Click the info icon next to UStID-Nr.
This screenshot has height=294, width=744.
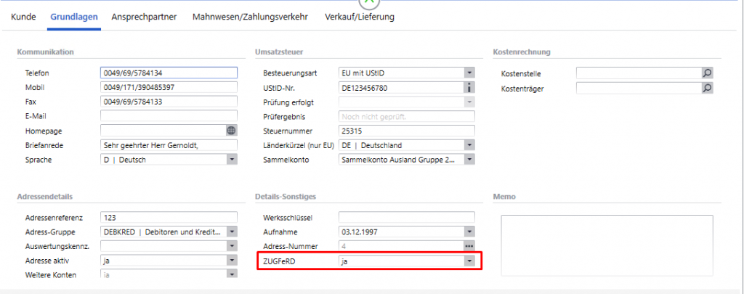click(x=469, y=87)
